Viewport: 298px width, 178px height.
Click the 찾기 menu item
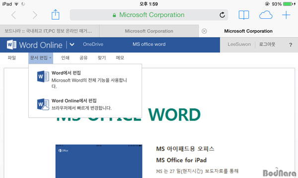[102, 58]
